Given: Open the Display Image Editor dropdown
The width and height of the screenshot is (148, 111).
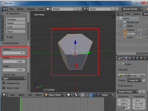Looking at the screenshot, I should [x=135, y=80].
